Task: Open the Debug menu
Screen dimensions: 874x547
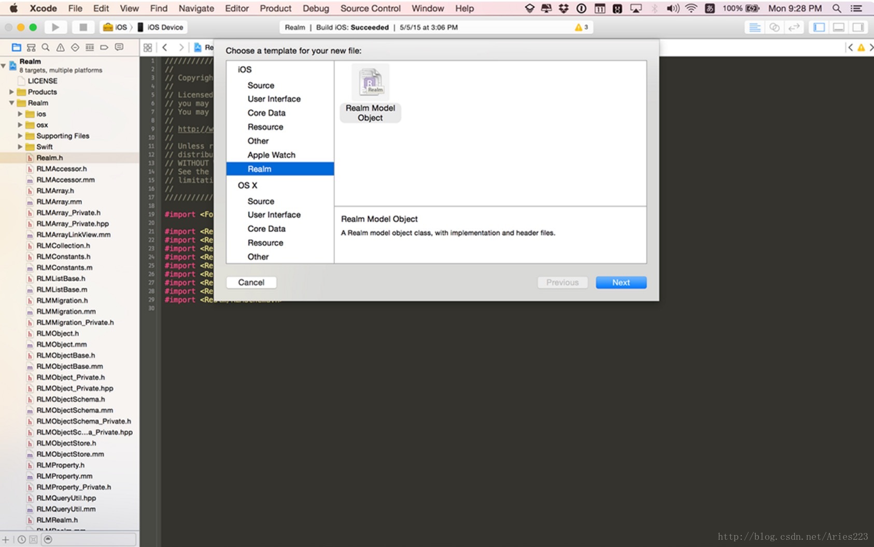Action: point(316,8)
